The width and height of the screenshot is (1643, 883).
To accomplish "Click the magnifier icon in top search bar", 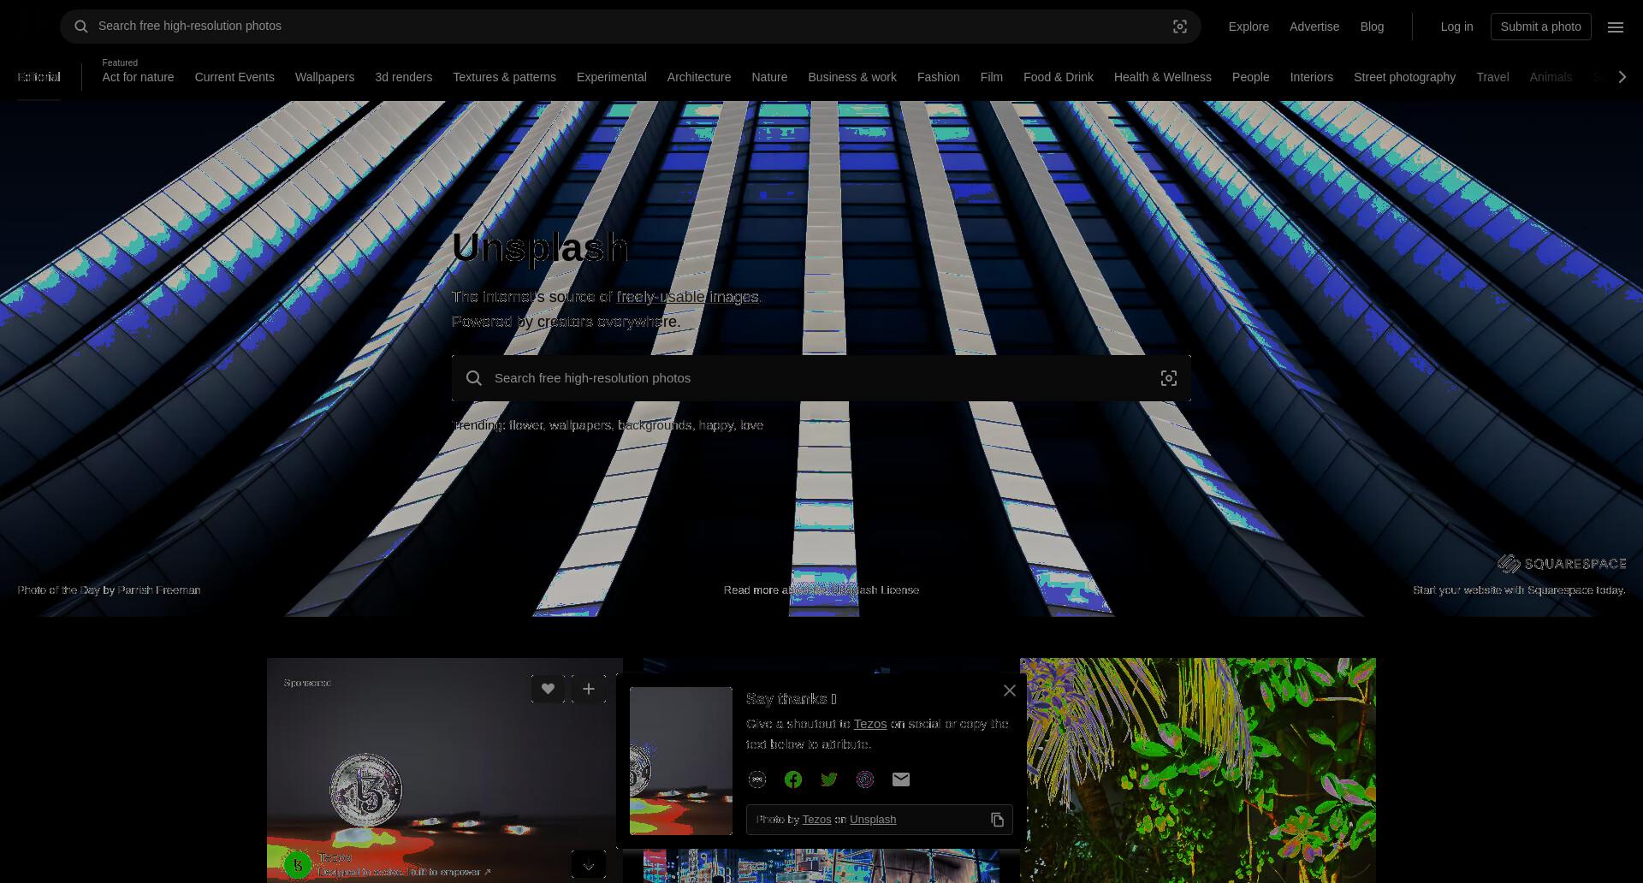I will (x=81, y=27).
